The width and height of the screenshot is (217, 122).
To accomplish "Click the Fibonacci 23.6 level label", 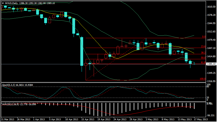I will pyautogui.click(x=203, y=46).
